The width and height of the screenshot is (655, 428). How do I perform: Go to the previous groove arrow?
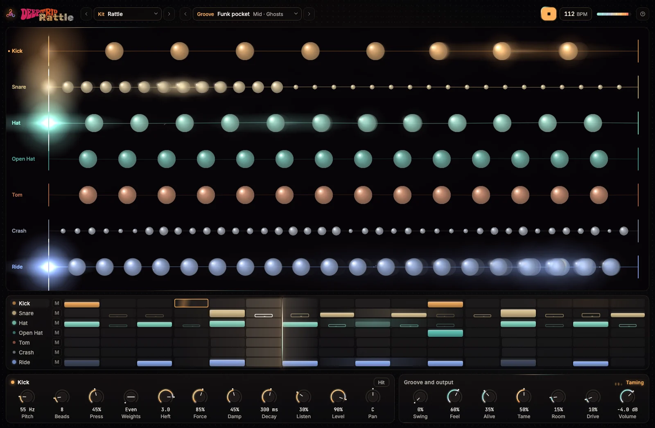tap(185, 14)
